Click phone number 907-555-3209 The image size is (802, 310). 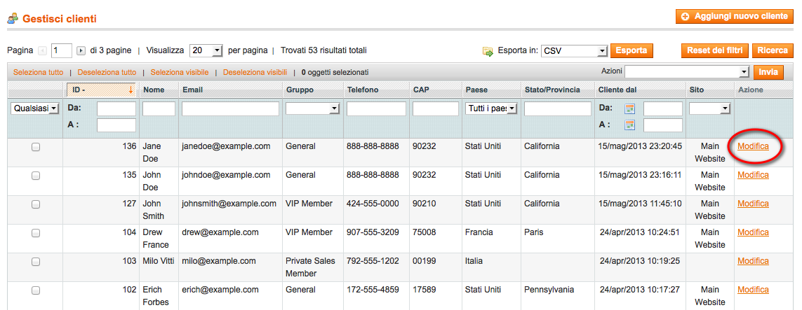[x=373, y=232]
